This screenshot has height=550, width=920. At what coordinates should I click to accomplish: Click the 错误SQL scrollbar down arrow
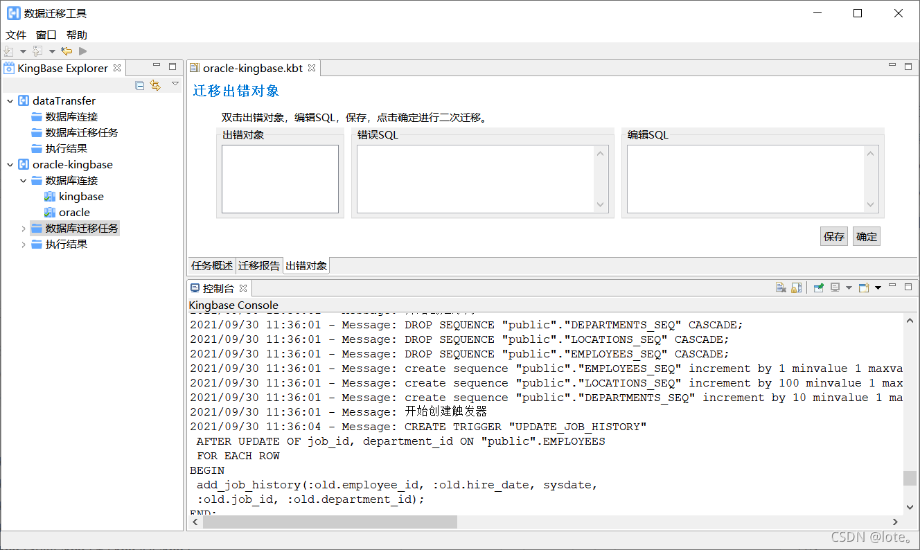click(601, 205)
